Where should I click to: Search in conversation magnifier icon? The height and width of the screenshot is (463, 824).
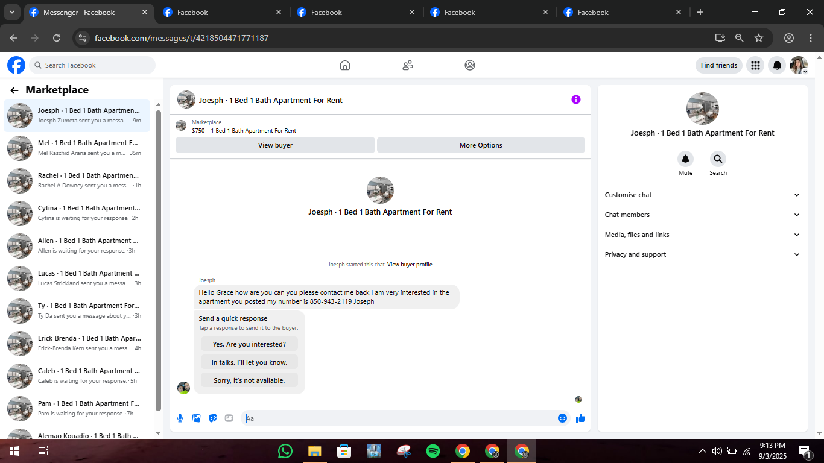coord(718,159)
